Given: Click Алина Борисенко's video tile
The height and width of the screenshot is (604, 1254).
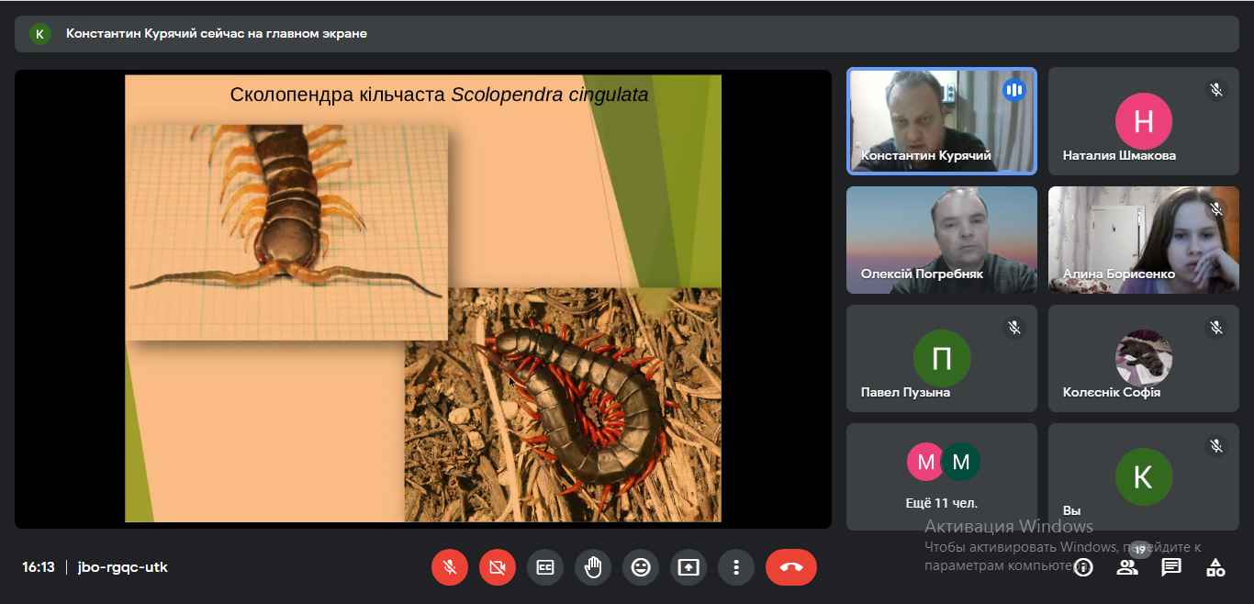Looking at the screenshot, I should click(x=1143, y=240).
